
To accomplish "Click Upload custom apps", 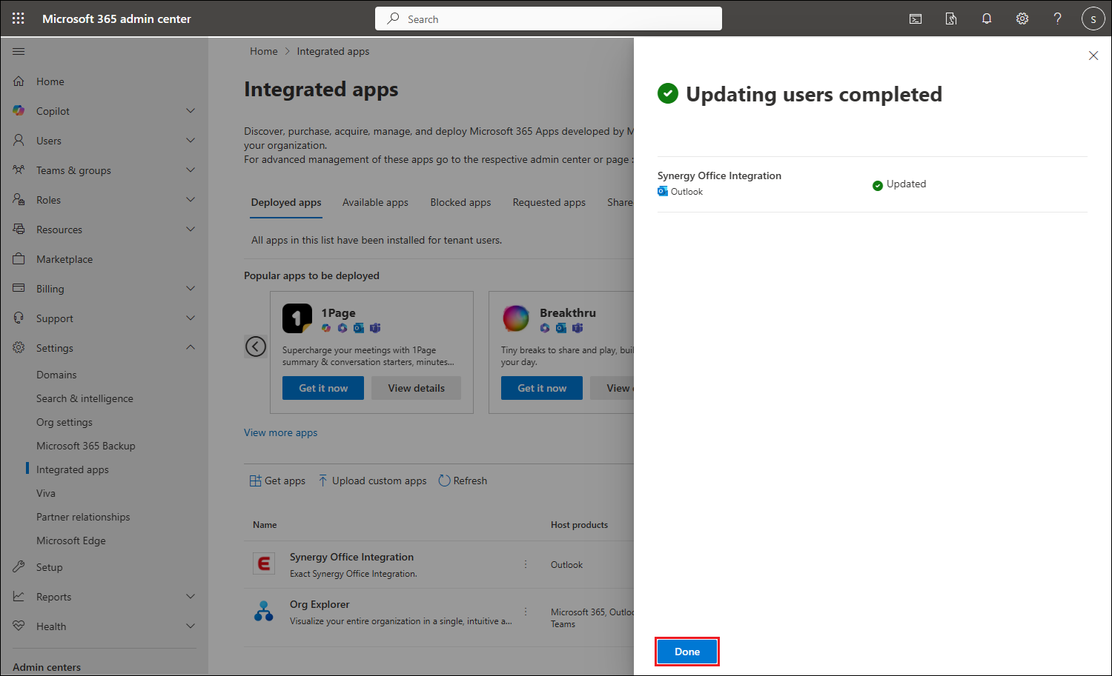I will (x=372, y=481).
